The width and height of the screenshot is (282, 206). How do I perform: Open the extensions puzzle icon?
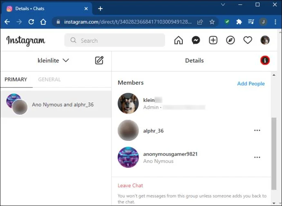coord(239,22)
